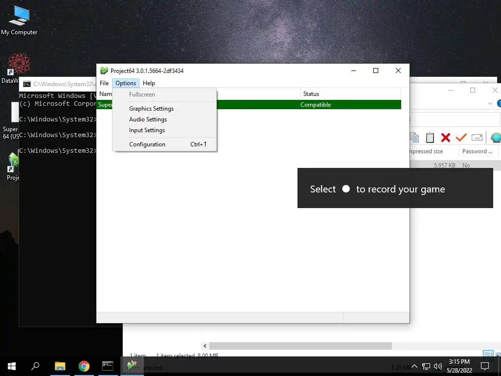Open Graphics Settings from Options menu
Screen dimensions: 501x376
click(152, 108)
